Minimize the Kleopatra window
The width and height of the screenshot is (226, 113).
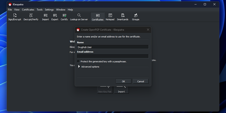click(195, 4)
